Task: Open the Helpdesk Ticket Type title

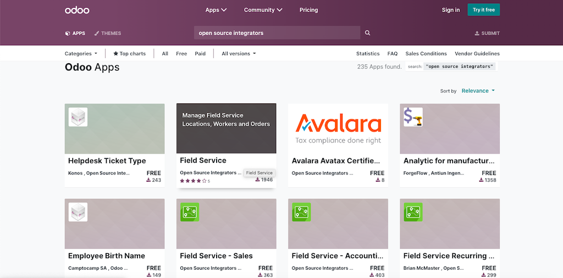Action: pyautogui.click(x=107, y=161)
